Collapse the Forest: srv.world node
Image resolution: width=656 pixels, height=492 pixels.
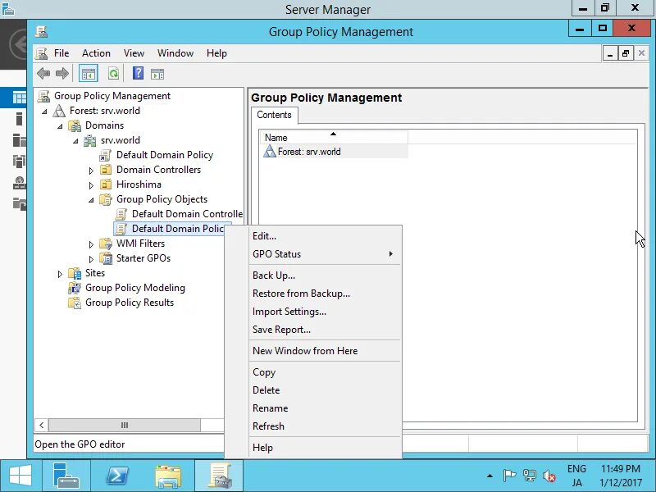[45, 112]
